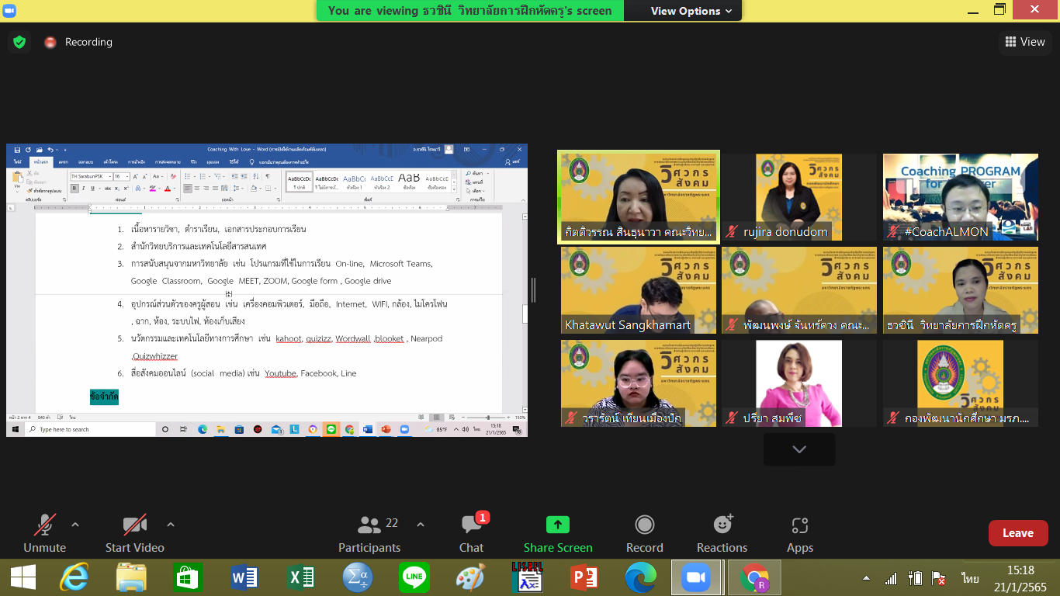The width and height of the screenshot is (1060, 596).
Task: Select the หน้าแรก tab in shared Word
Action: pyautogui.click(x=40, y=161)
